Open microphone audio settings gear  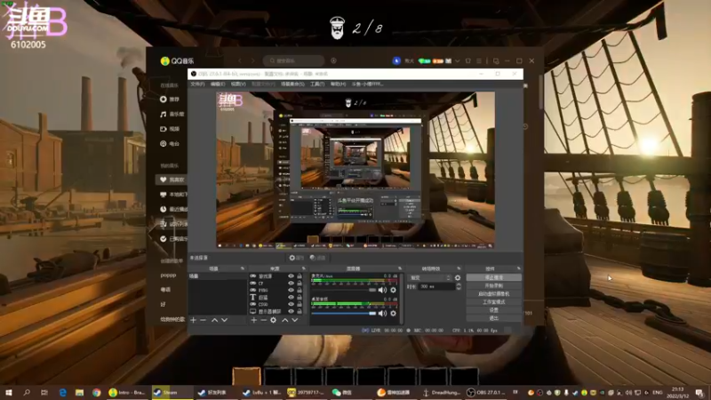(393, 290)
